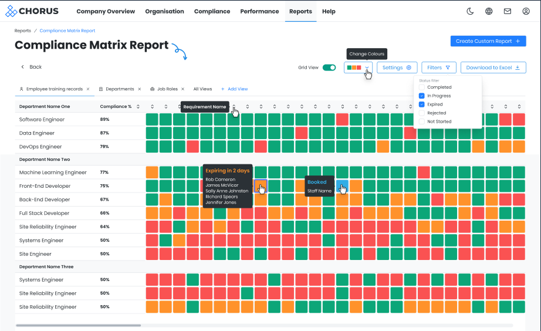Click the Create Custom Report button

pos(488,41)
